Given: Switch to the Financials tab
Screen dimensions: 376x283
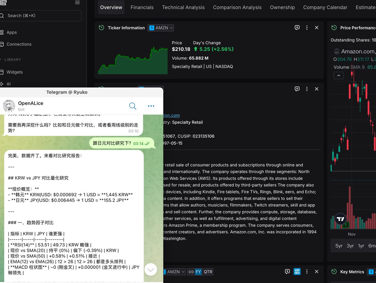Looking at the screenshot, I should (142, 7).
